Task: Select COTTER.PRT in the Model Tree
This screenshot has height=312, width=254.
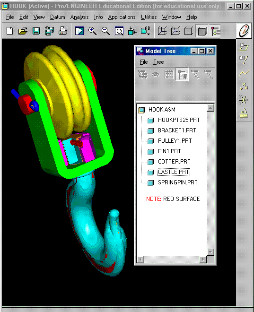Action: coord(174,161)
